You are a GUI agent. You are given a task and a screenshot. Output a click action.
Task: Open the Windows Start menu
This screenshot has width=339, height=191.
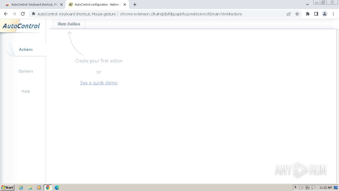(x=7, y=187)
